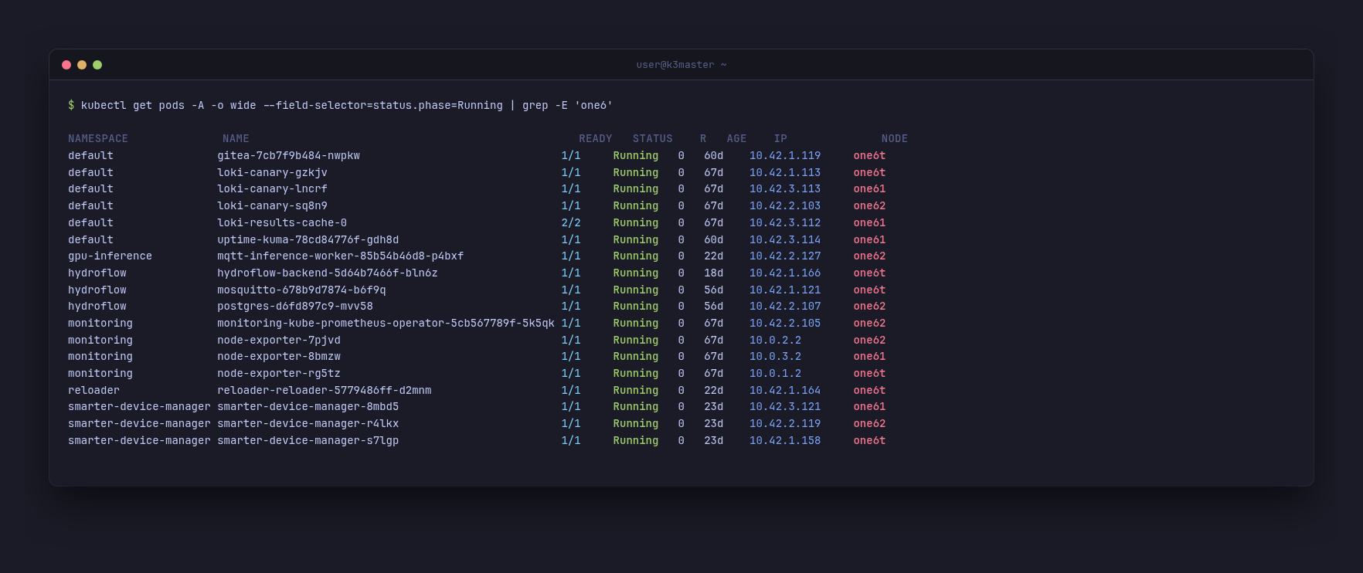Click the NODE column header
1363x573 pixels.
[895, 139]
